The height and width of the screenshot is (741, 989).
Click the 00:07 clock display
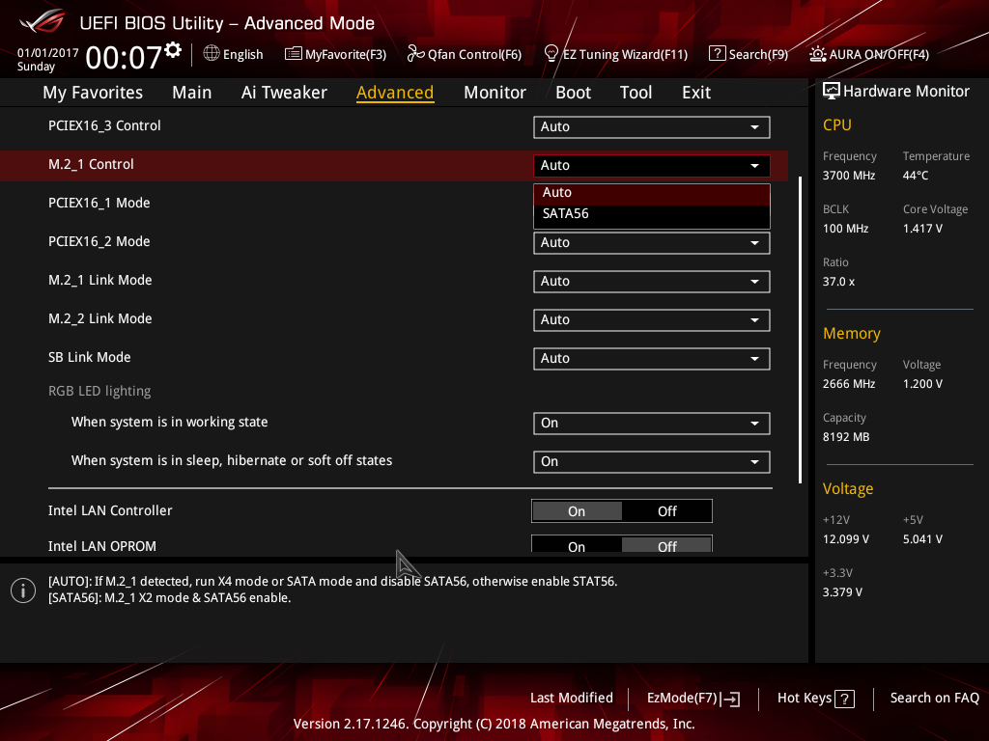(x=124, y=57)
